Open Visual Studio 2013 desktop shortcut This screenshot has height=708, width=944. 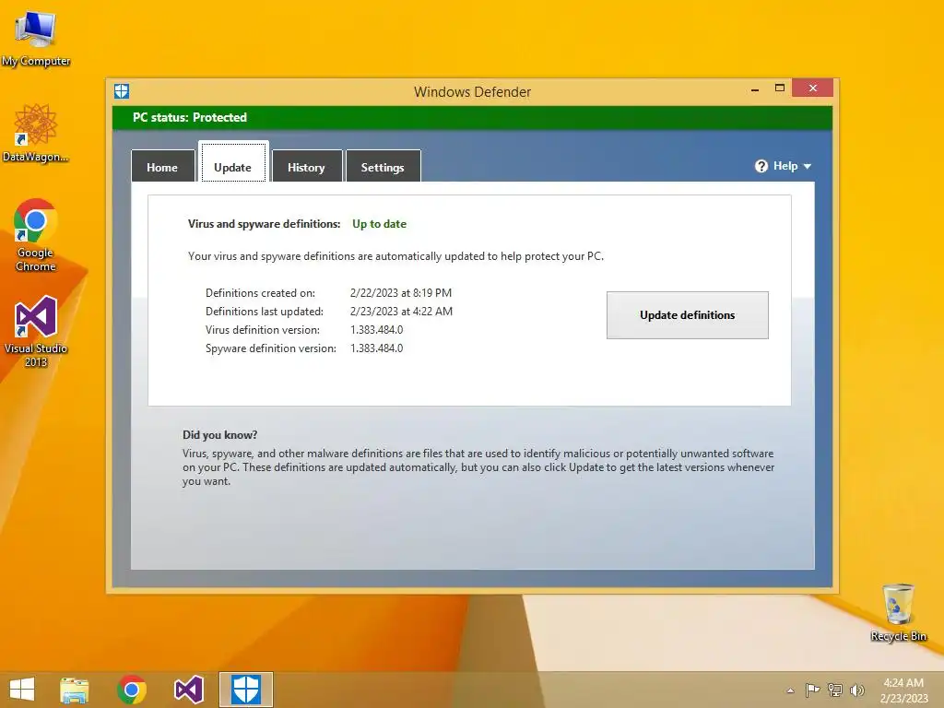(36, 332)
